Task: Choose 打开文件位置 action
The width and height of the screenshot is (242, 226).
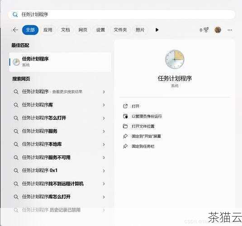Action: click(143, 126)
